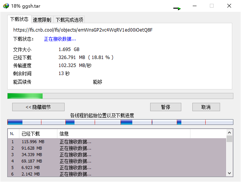The height and width of the screenshot is (182, 241).
Task: Switch to the 下载状态 tab
Action: click(x=19, y=19)
